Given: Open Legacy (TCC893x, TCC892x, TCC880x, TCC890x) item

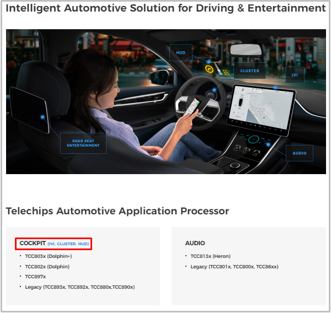Looking at the screenshot, I should 80,287.
